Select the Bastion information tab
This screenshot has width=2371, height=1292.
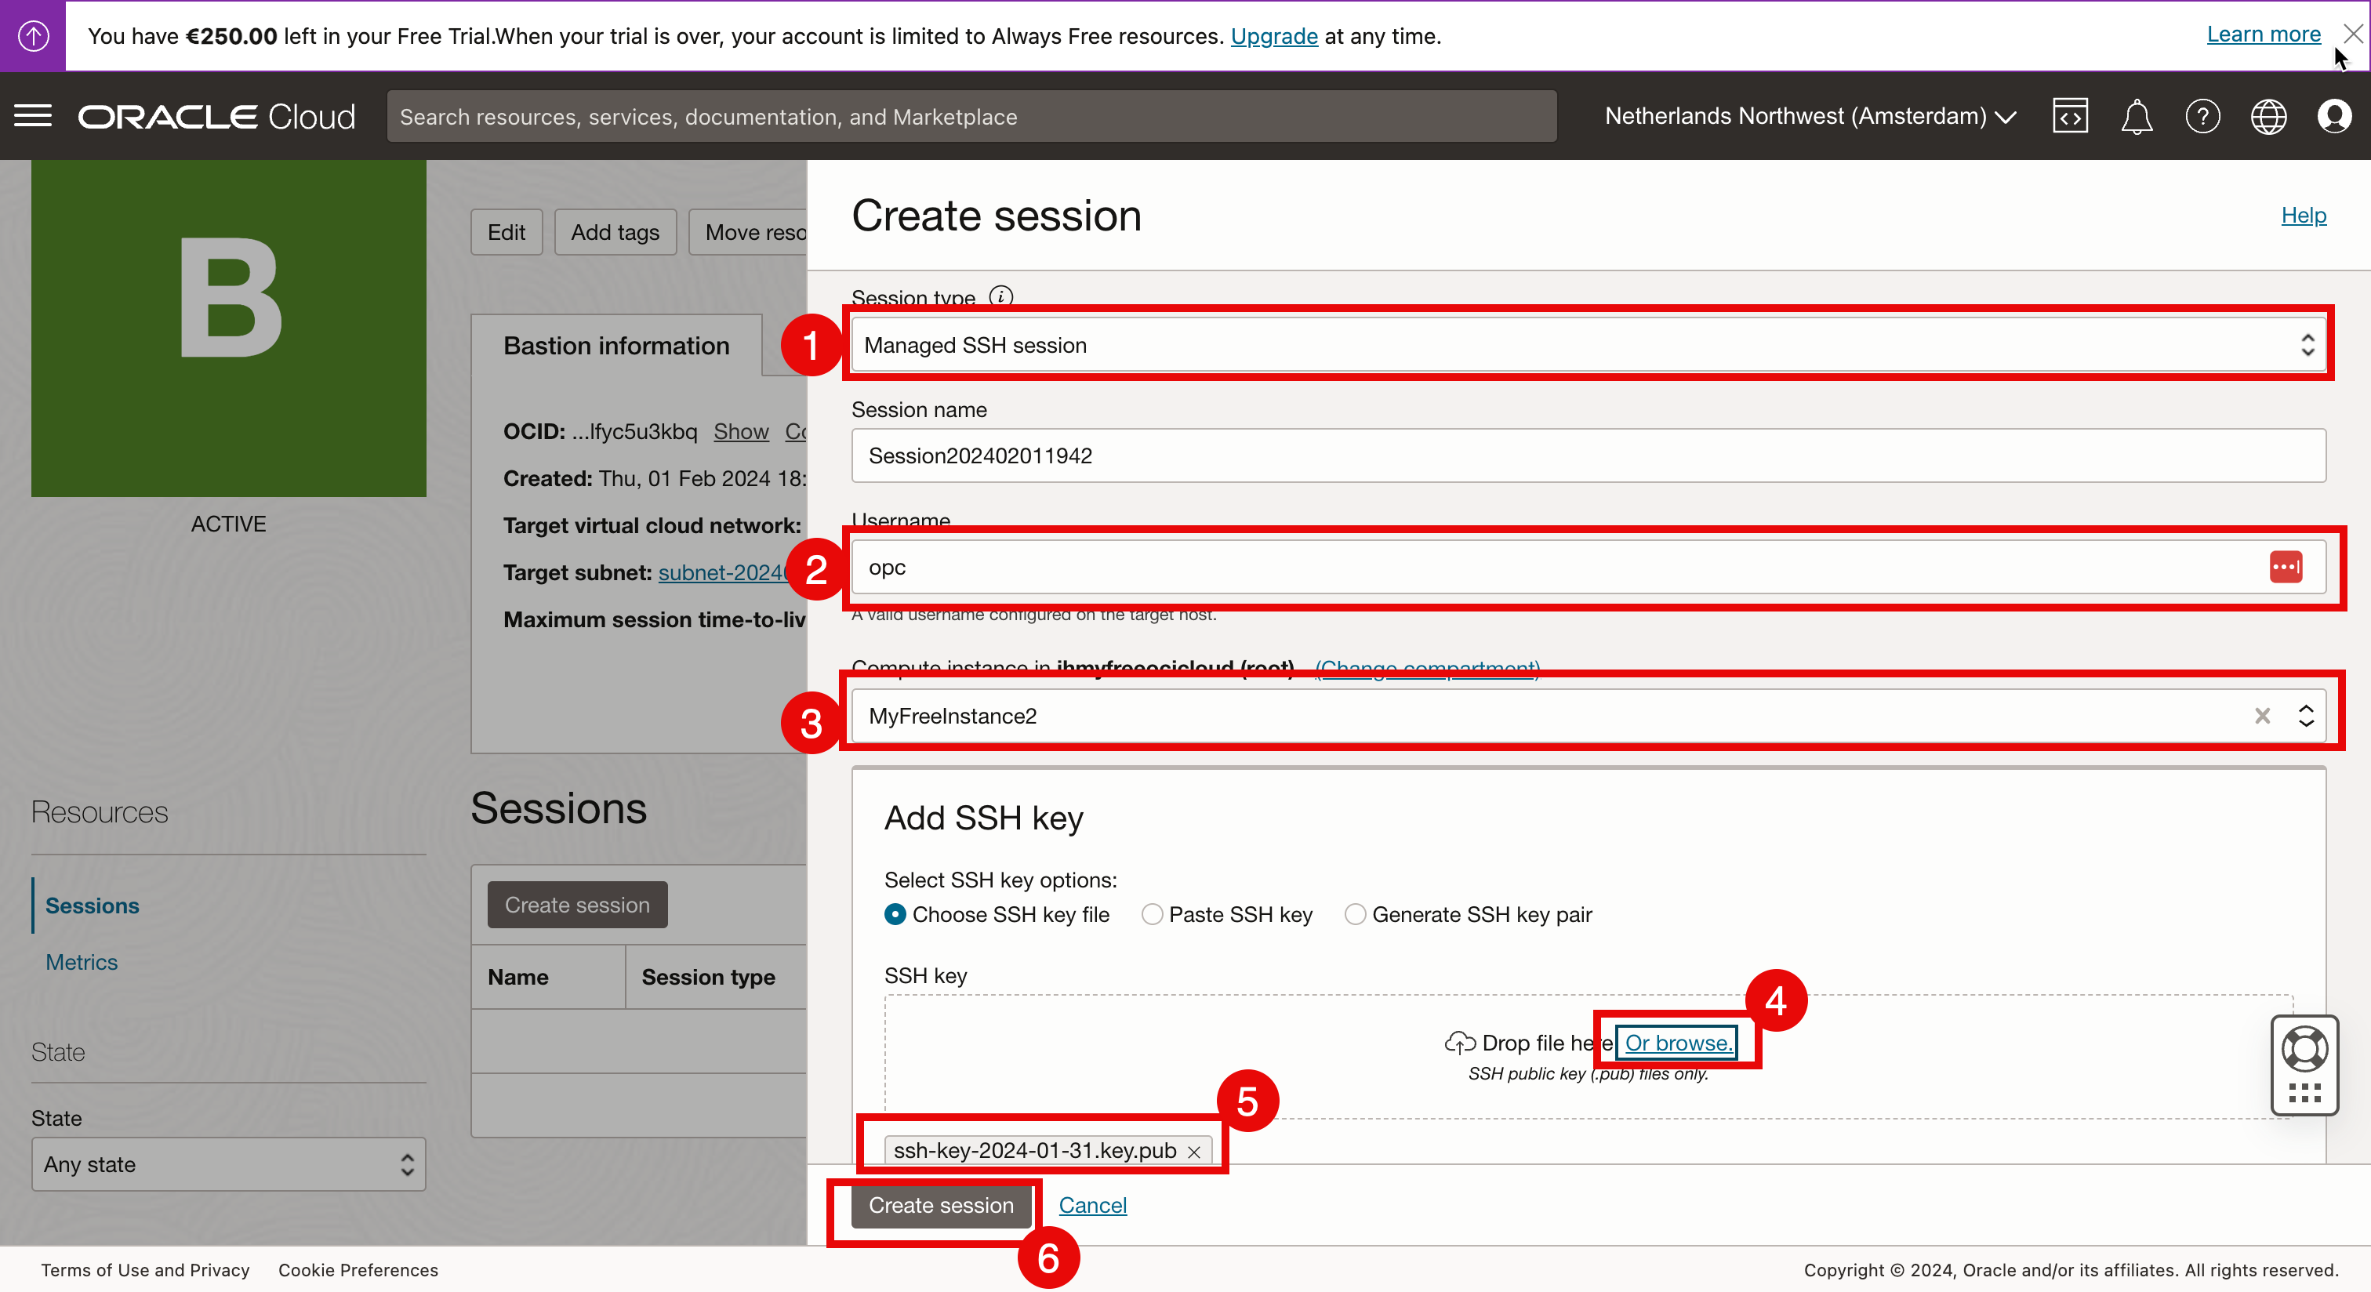click(615, 345)
